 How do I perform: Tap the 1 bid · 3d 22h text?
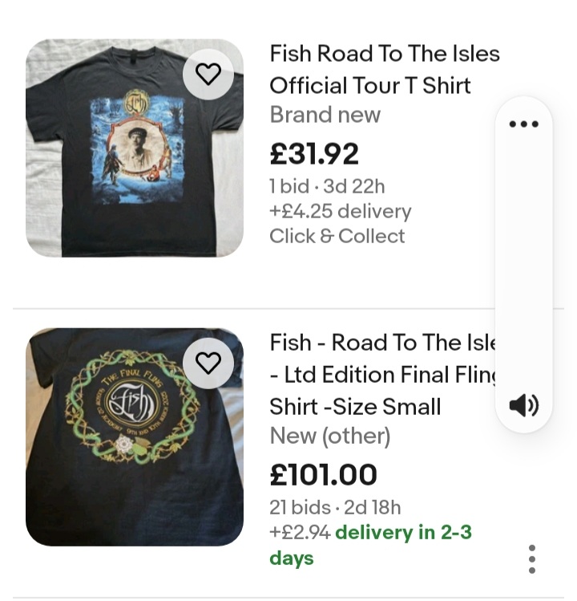[327, 187]
